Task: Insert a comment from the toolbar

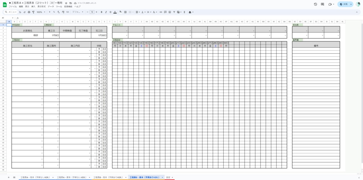Action: [x=165, y=12]
